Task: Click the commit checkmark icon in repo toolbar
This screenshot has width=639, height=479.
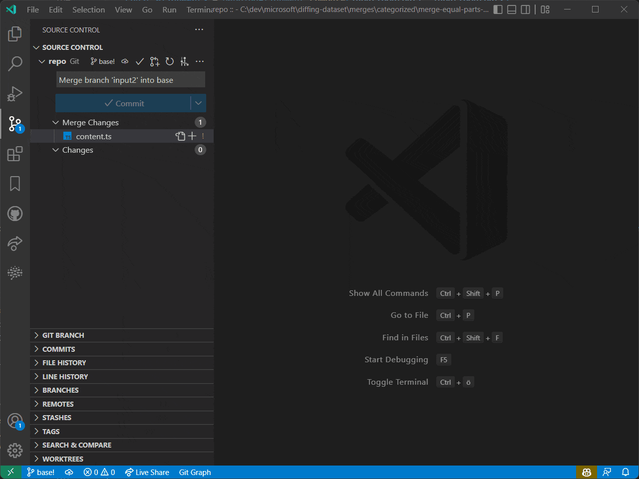Action: pyautogui.click(x=140, y=61)
